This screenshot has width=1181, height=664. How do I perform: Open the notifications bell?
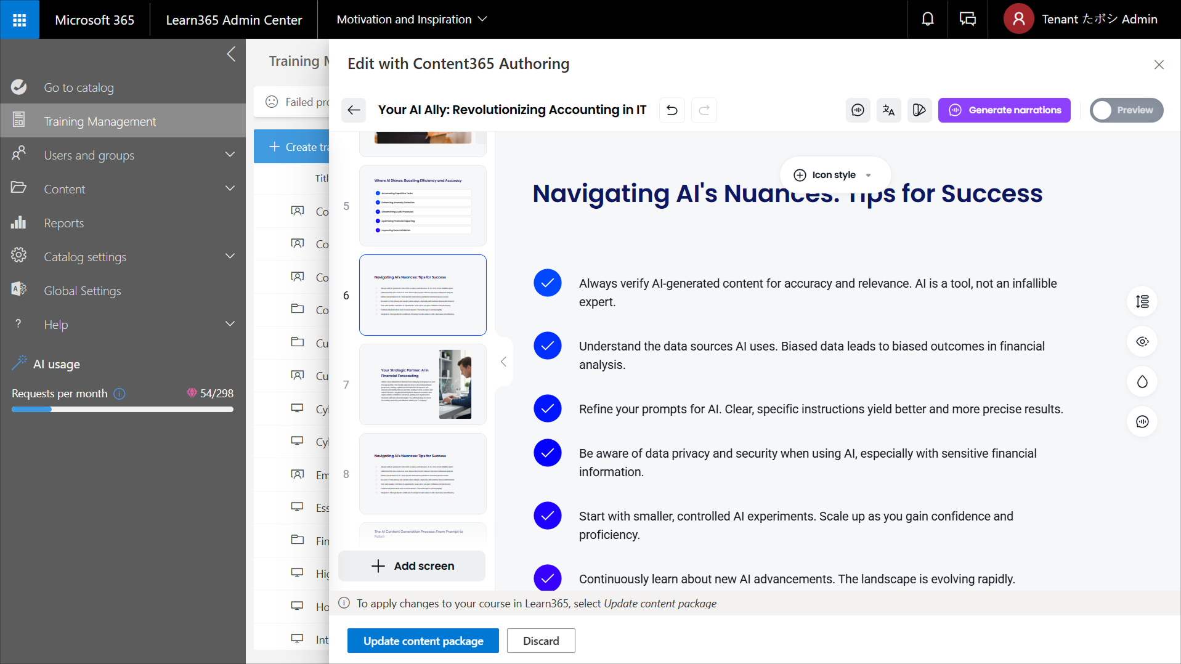point(927,20)
